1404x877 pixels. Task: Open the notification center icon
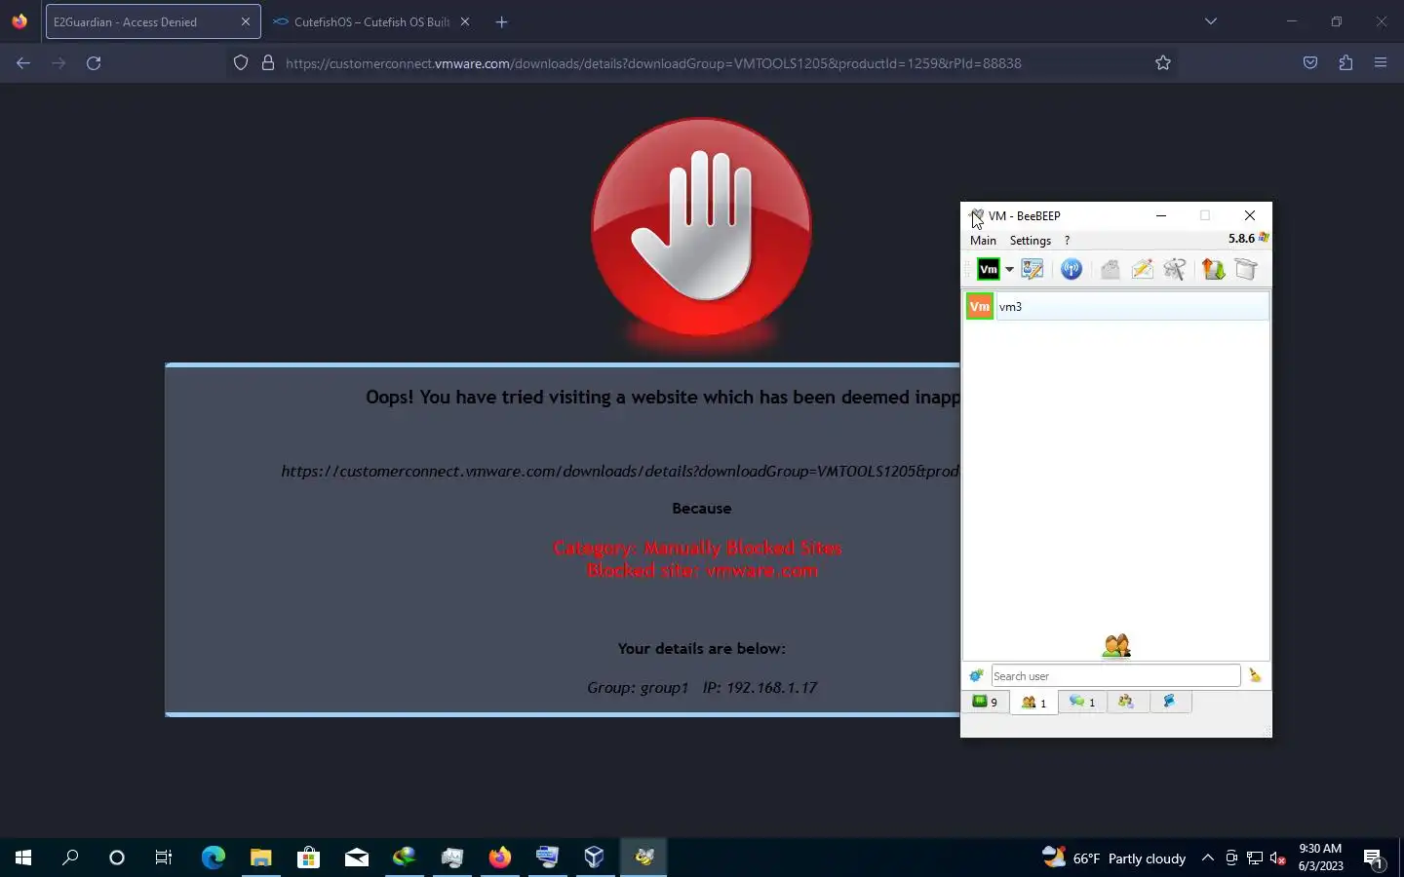[x=1374, y=858]
